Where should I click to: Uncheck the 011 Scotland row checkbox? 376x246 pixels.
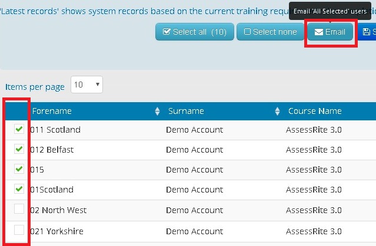pyautogui.click(x=19, y=130)
